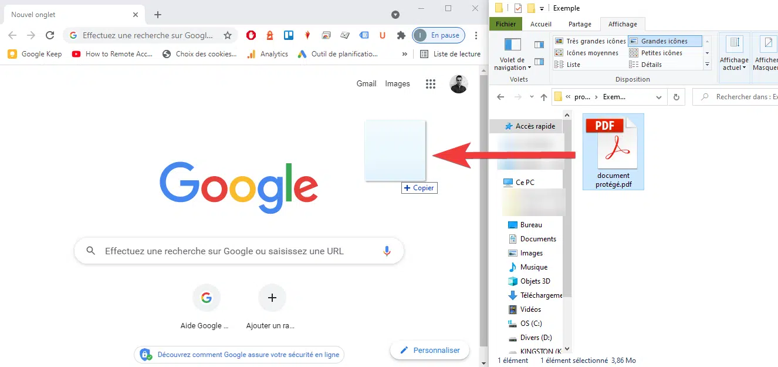Expand the layout gallery more arrow
This screenshot has height=367, width=778.
point(707,65)
